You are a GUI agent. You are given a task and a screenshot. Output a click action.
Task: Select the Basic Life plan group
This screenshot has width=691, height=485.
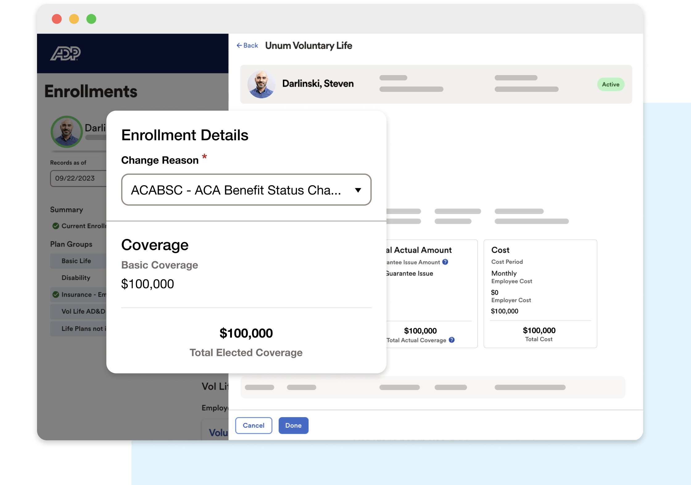pos(76,261)
